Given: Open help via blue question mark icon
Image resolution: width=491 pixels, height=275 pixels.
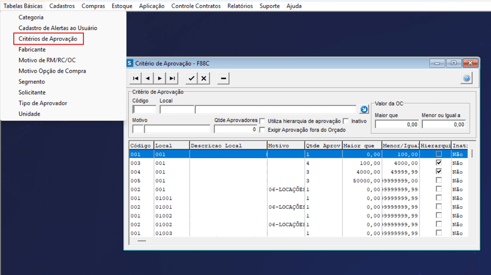Looking at the screenshot, I should pos(466,78).
